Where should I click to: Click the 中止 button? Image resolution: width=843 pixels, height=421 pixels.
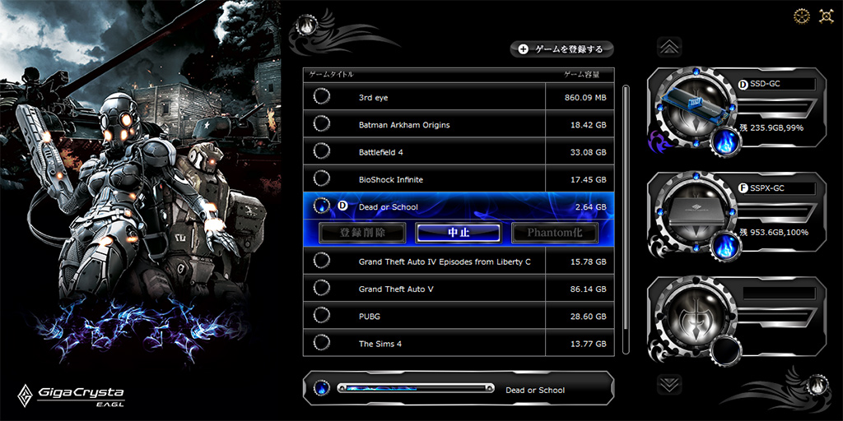(459, 233)
